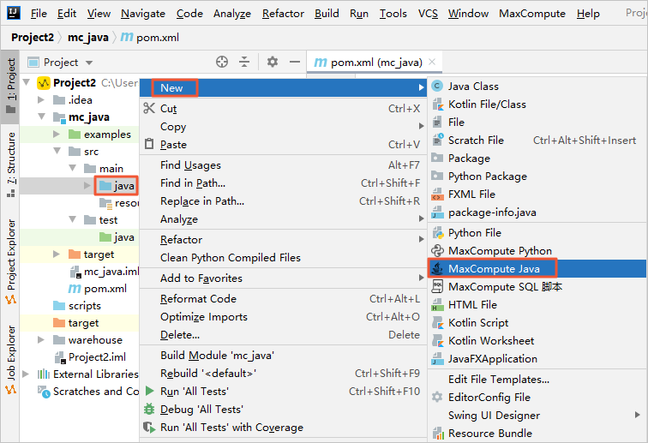
Task: Click the IntelliJ IDEA logo icon
Action: click(14, 12)
